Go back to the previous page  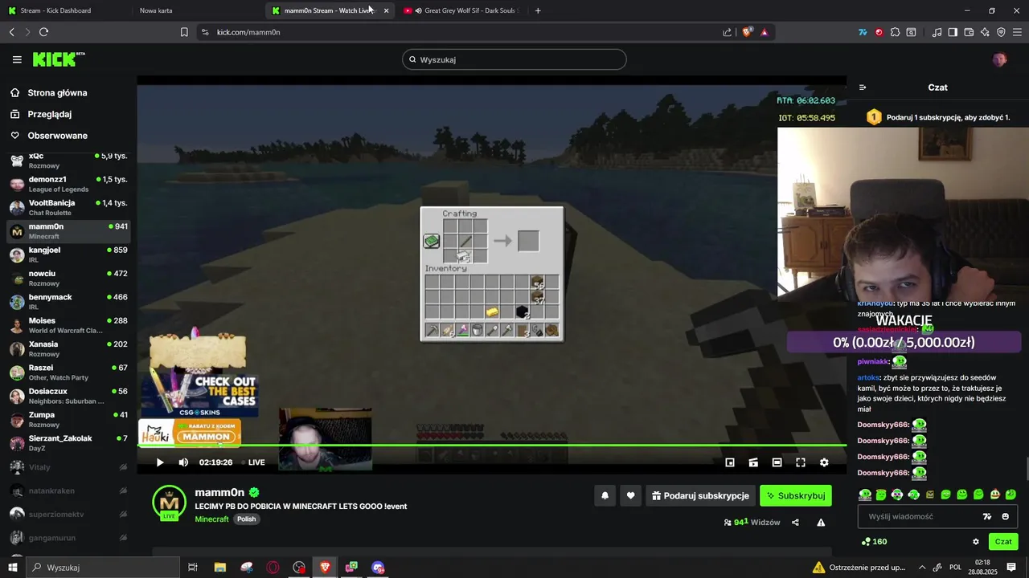point(11,32)
